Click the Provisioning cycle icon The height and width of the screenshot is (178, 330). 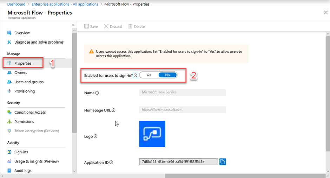pos(9,91)
